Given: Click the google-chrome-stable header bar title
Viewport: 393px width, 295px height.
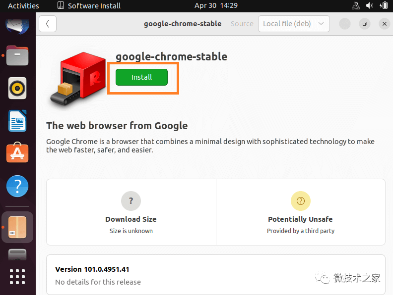Looking at the screenshot, I should (x=183, y=24).
